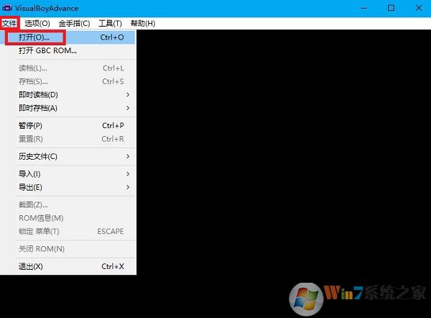Click the 关闭 ROM(N) entry
The height and width of the screenshot is (318, 431).
(x=68, y=249)
